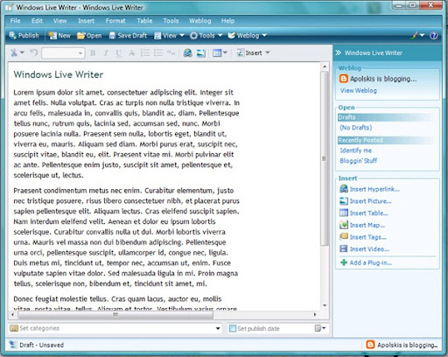Click the editor vertical scrollbar thumb
This screenshot has width=448, height=357.
coord(325,158)
